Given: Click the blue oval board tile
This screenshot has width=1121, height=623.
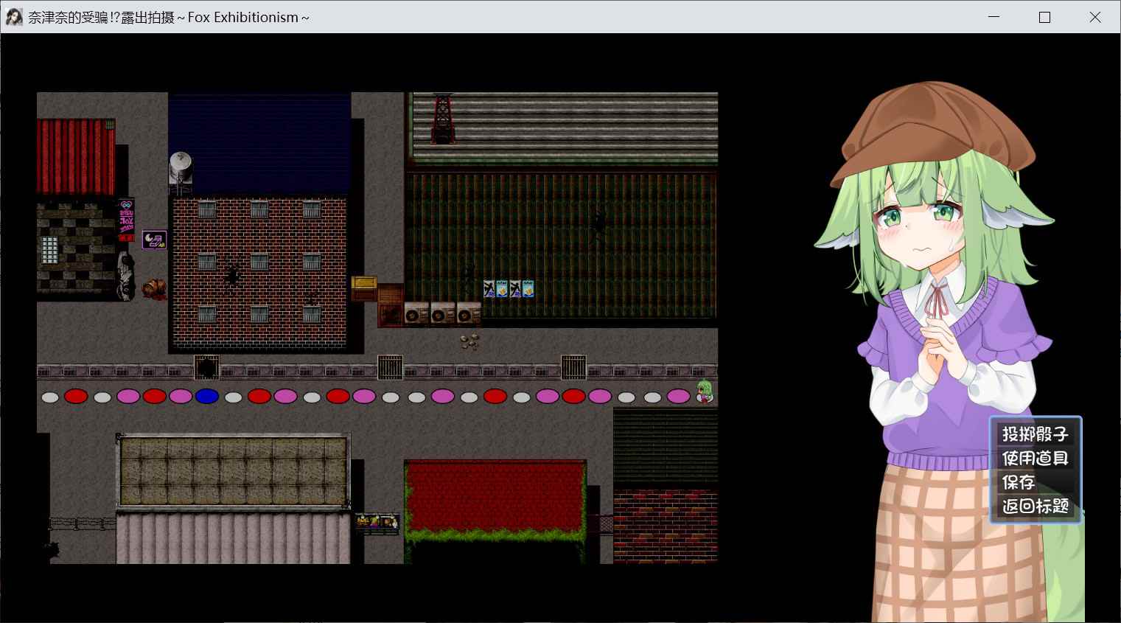Looking at the screenshot, I should point(207,397).
